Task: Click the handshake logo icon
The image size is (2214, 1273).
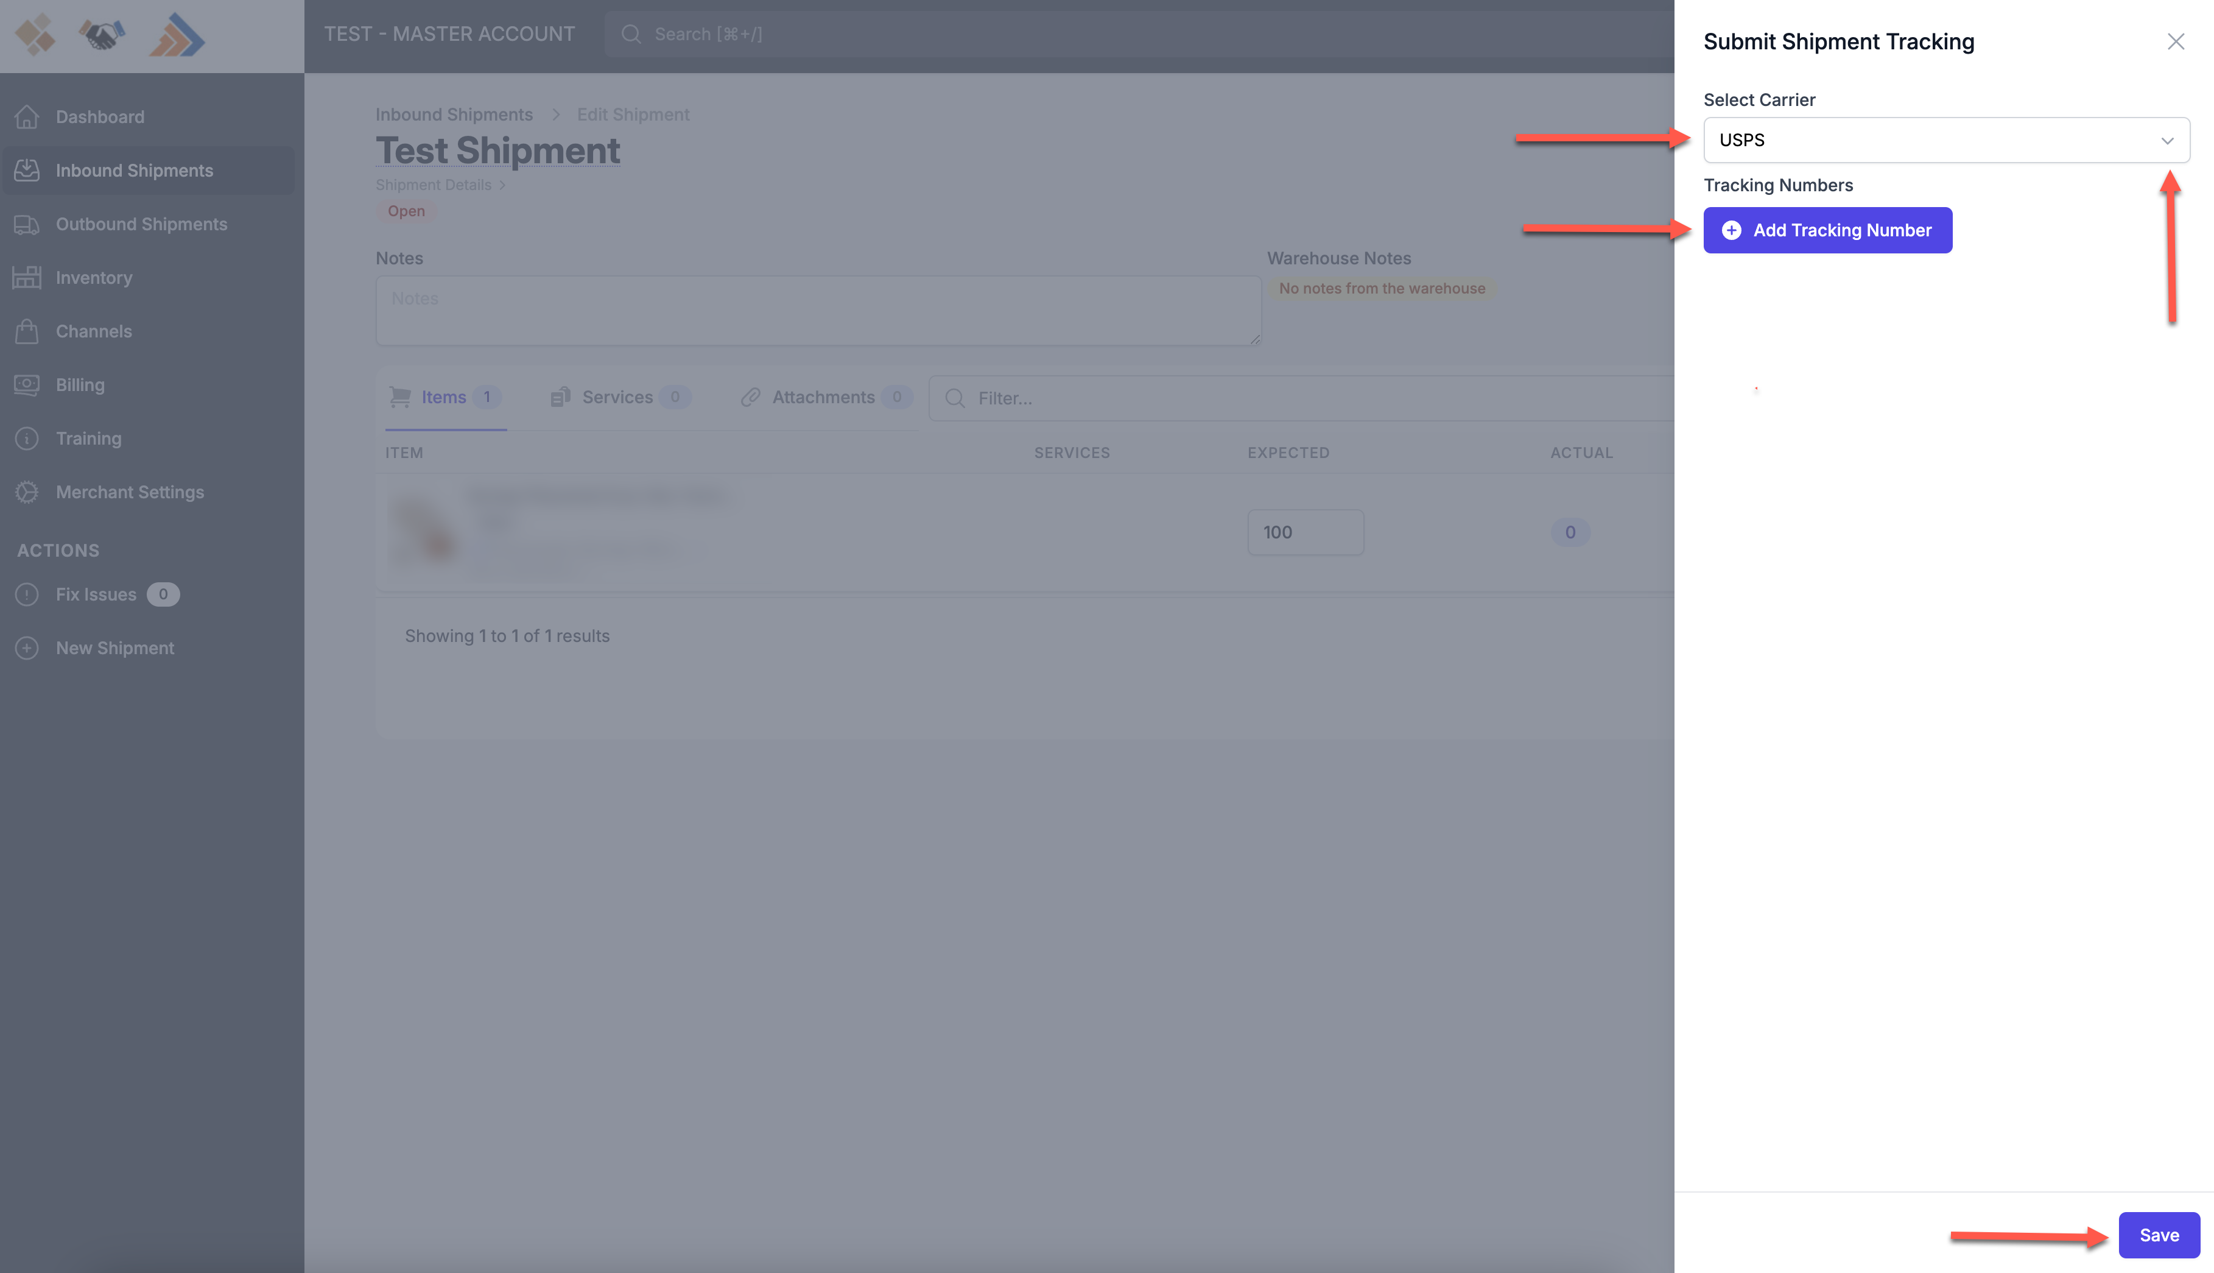Action: click(102, 36)
